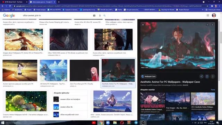Visit Wallpaper Cave source button
This screenshot has height=125, width=222.
pyautogui.click(x=148, y=76)
